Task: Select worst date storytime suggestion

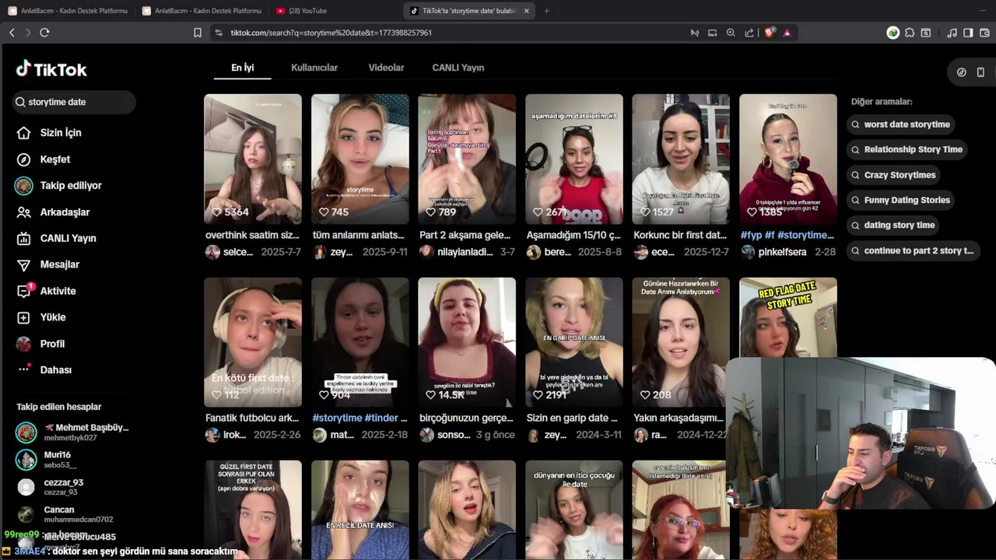Action: [x=902, y=124]
